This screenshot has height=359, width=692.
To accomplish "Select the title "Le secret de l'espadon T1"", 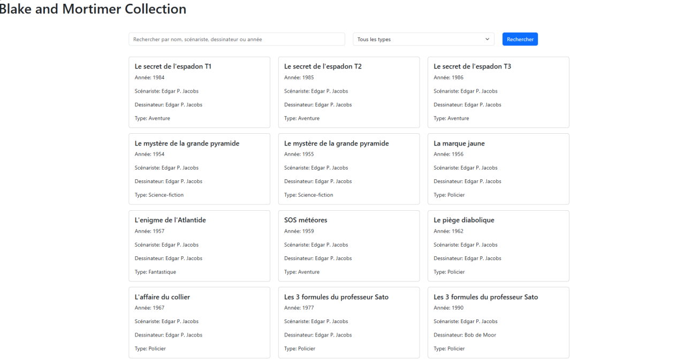I will [x=173, y=66].
